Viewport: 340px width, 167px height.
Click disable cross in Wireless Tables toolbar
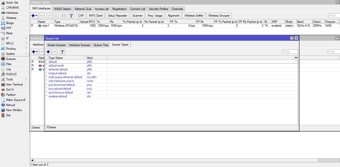tap(56, 16)
